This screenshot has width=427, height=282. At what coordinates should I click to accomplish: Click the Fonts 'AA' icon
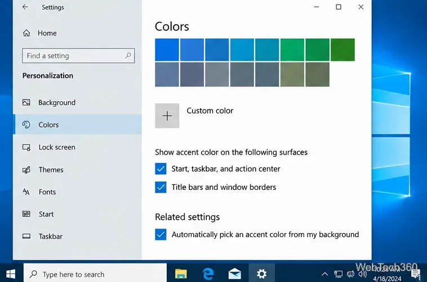pos(26,192)
